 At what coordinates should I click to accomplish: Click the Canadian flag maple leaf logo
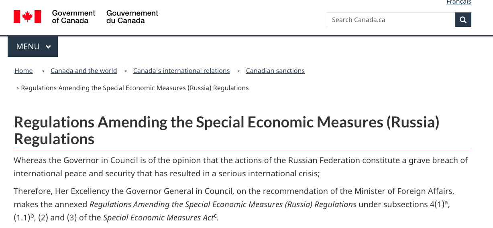(x=27, y=16)
